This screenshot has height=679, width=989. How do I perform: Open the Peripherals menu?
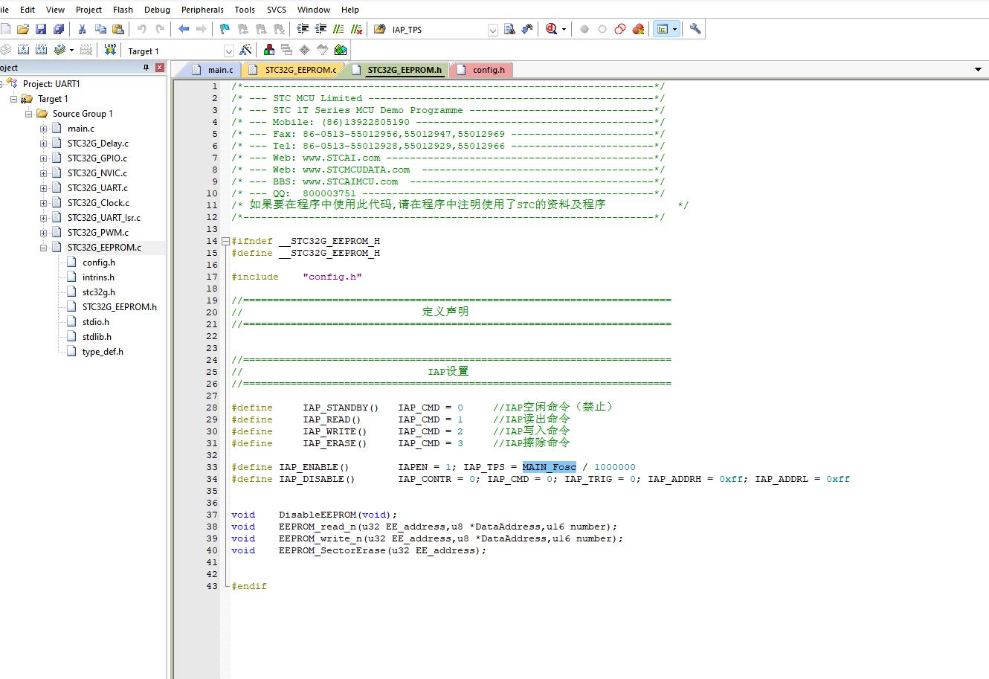pos(202,10)
